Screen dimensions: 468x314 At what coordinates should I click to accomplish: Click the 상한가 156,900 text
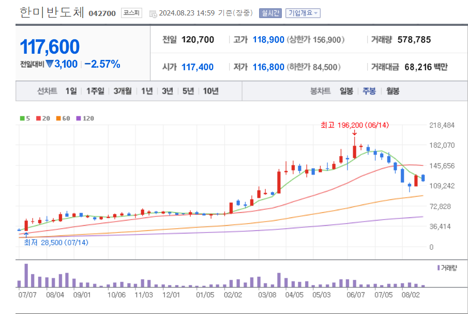[x=315, y=40]
